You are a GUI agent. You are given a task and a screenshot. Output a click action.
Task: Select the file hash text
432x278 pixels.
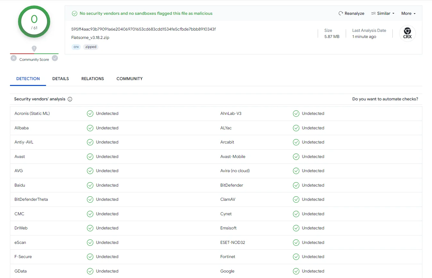click(144, 29)
